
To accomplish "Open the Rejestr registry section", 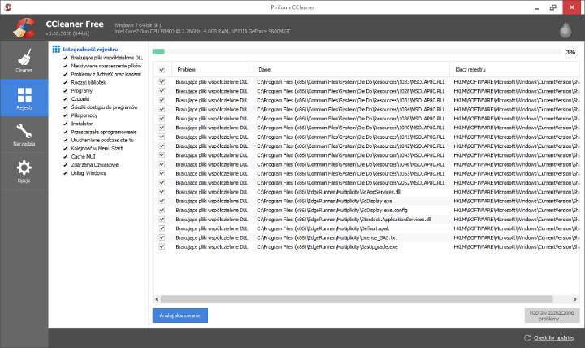I will pyautogui.click(x=24, y=98).
